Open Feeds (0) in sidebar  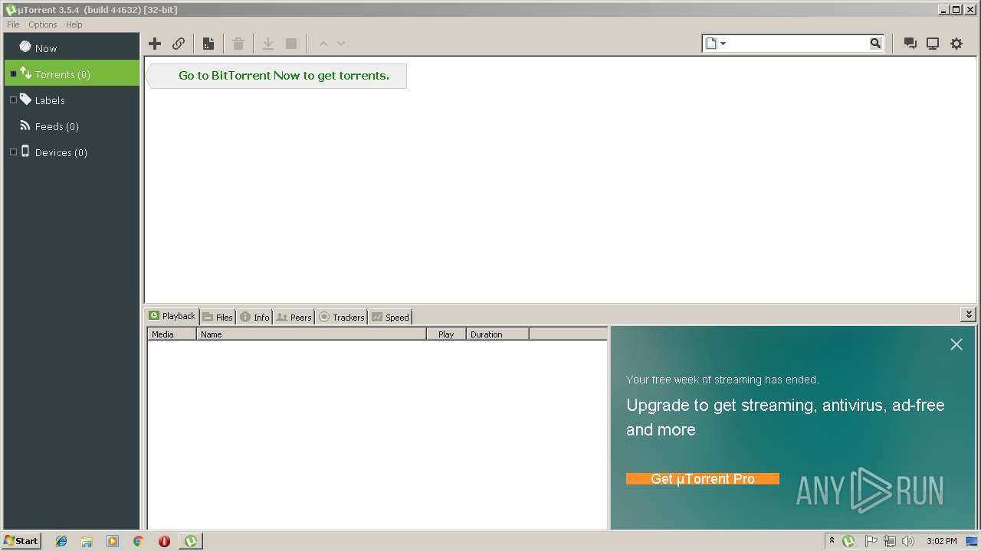[72, 126]
